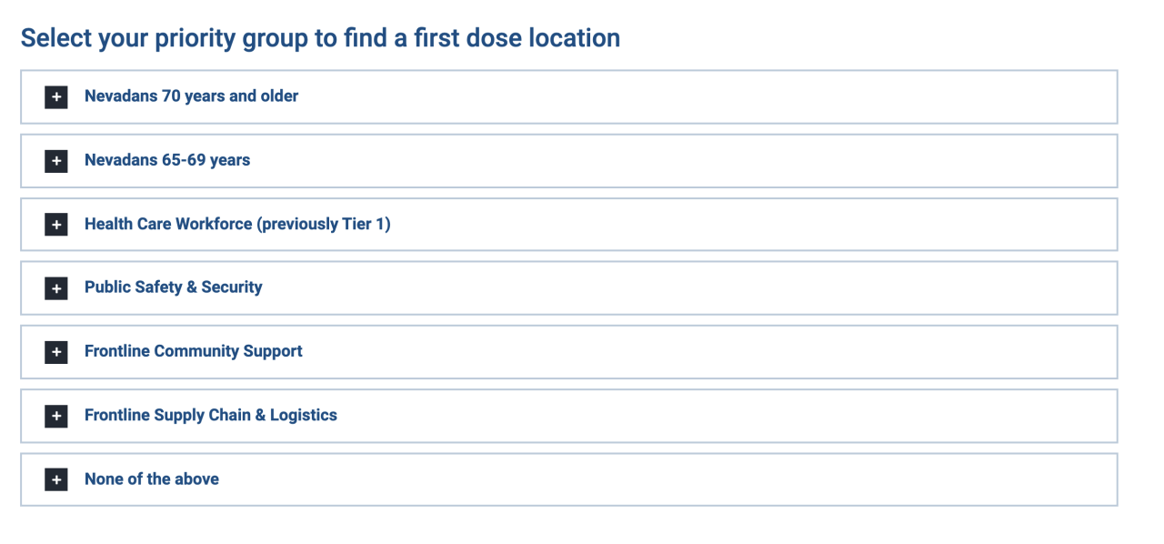This screenshot has height=544, width=1164.
Task: Expand the Nevadans 70 years and older label
Action: [191, 96]
